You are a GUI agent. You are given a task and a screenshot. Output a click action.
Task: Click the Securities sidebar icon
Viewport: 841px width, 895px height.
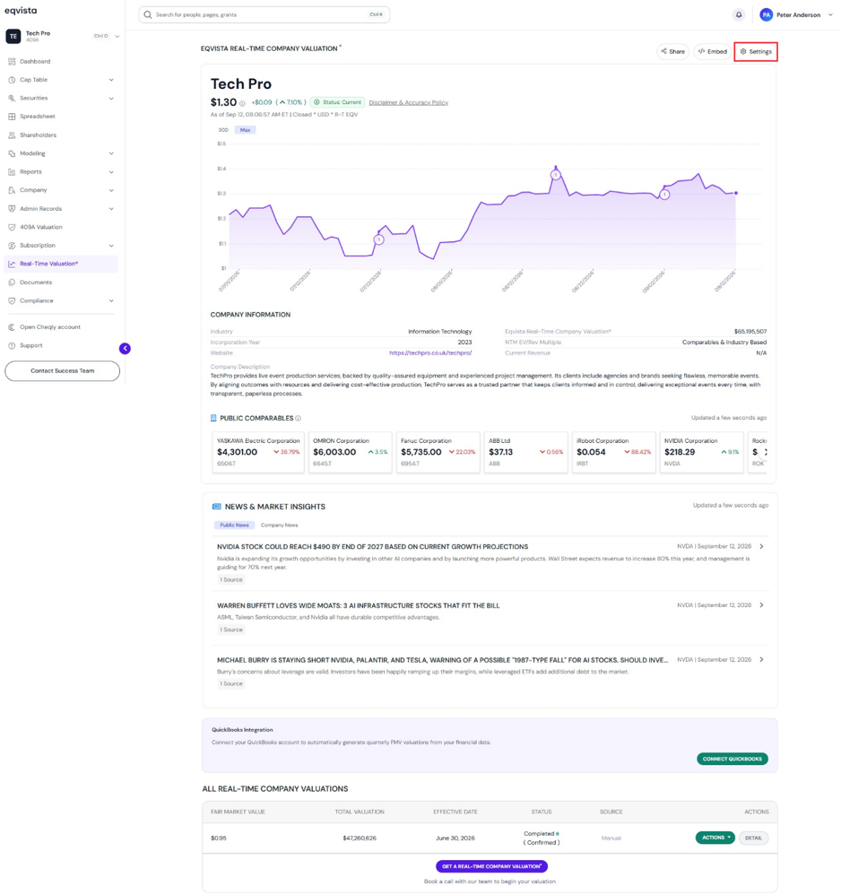point(12,98)
